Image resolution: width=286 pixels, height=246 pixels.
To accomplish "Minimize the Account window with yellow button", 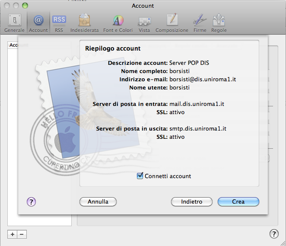I will tap(16, 6).
